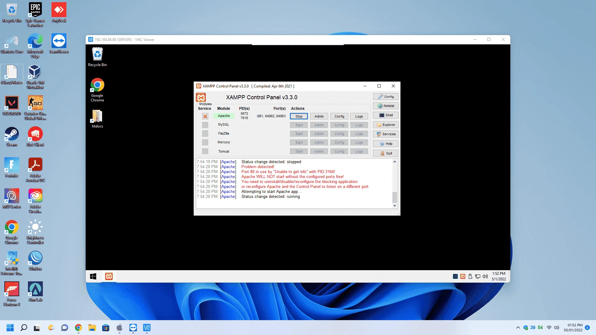This screenshot has width=596, height=335.
Task: Select MSI Center desktop icon
Action: (12, 199)
